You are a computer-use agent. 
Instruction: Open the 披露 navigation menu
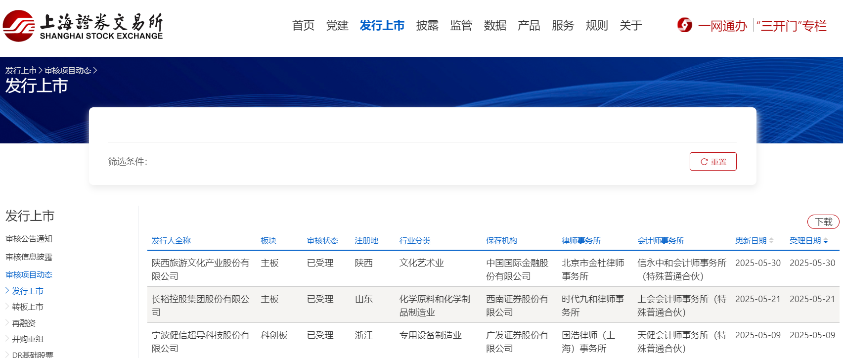point(427,26)
